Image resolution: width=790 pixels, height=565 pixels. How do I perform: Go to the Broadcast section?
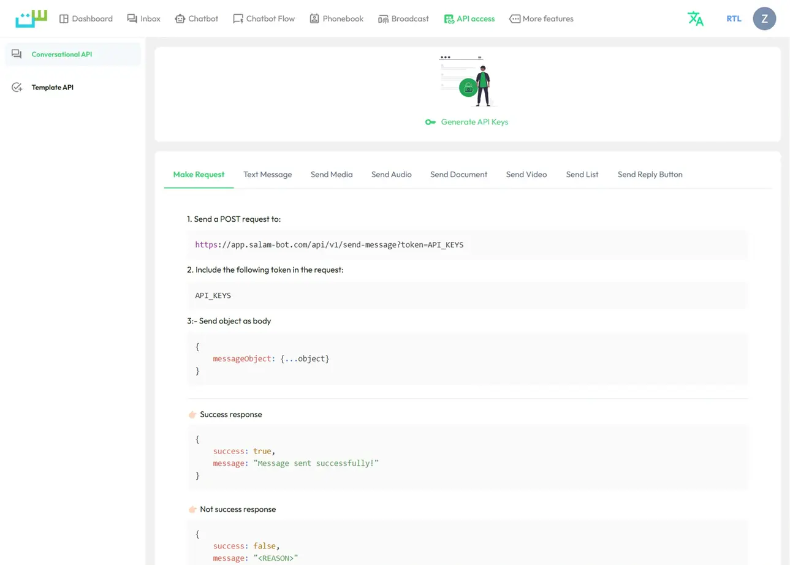coord(403,19)
